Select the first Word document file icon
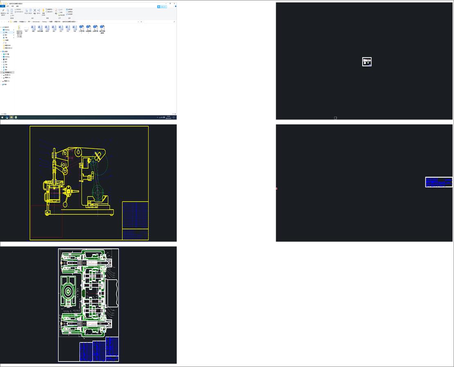Screen dimensions: 454x367 coord(33,28)
